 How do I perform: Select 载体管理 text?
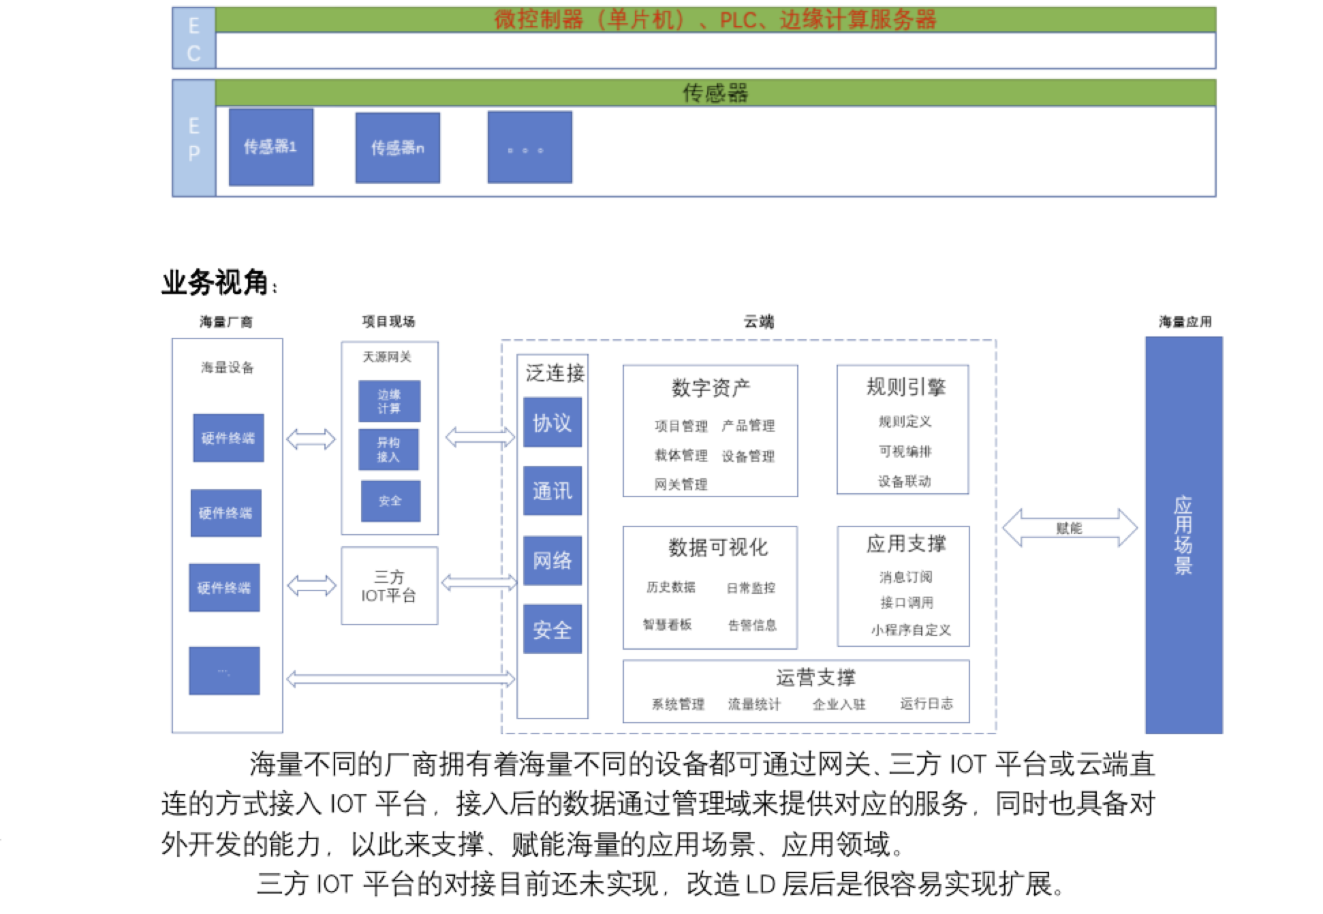(681, 456)
